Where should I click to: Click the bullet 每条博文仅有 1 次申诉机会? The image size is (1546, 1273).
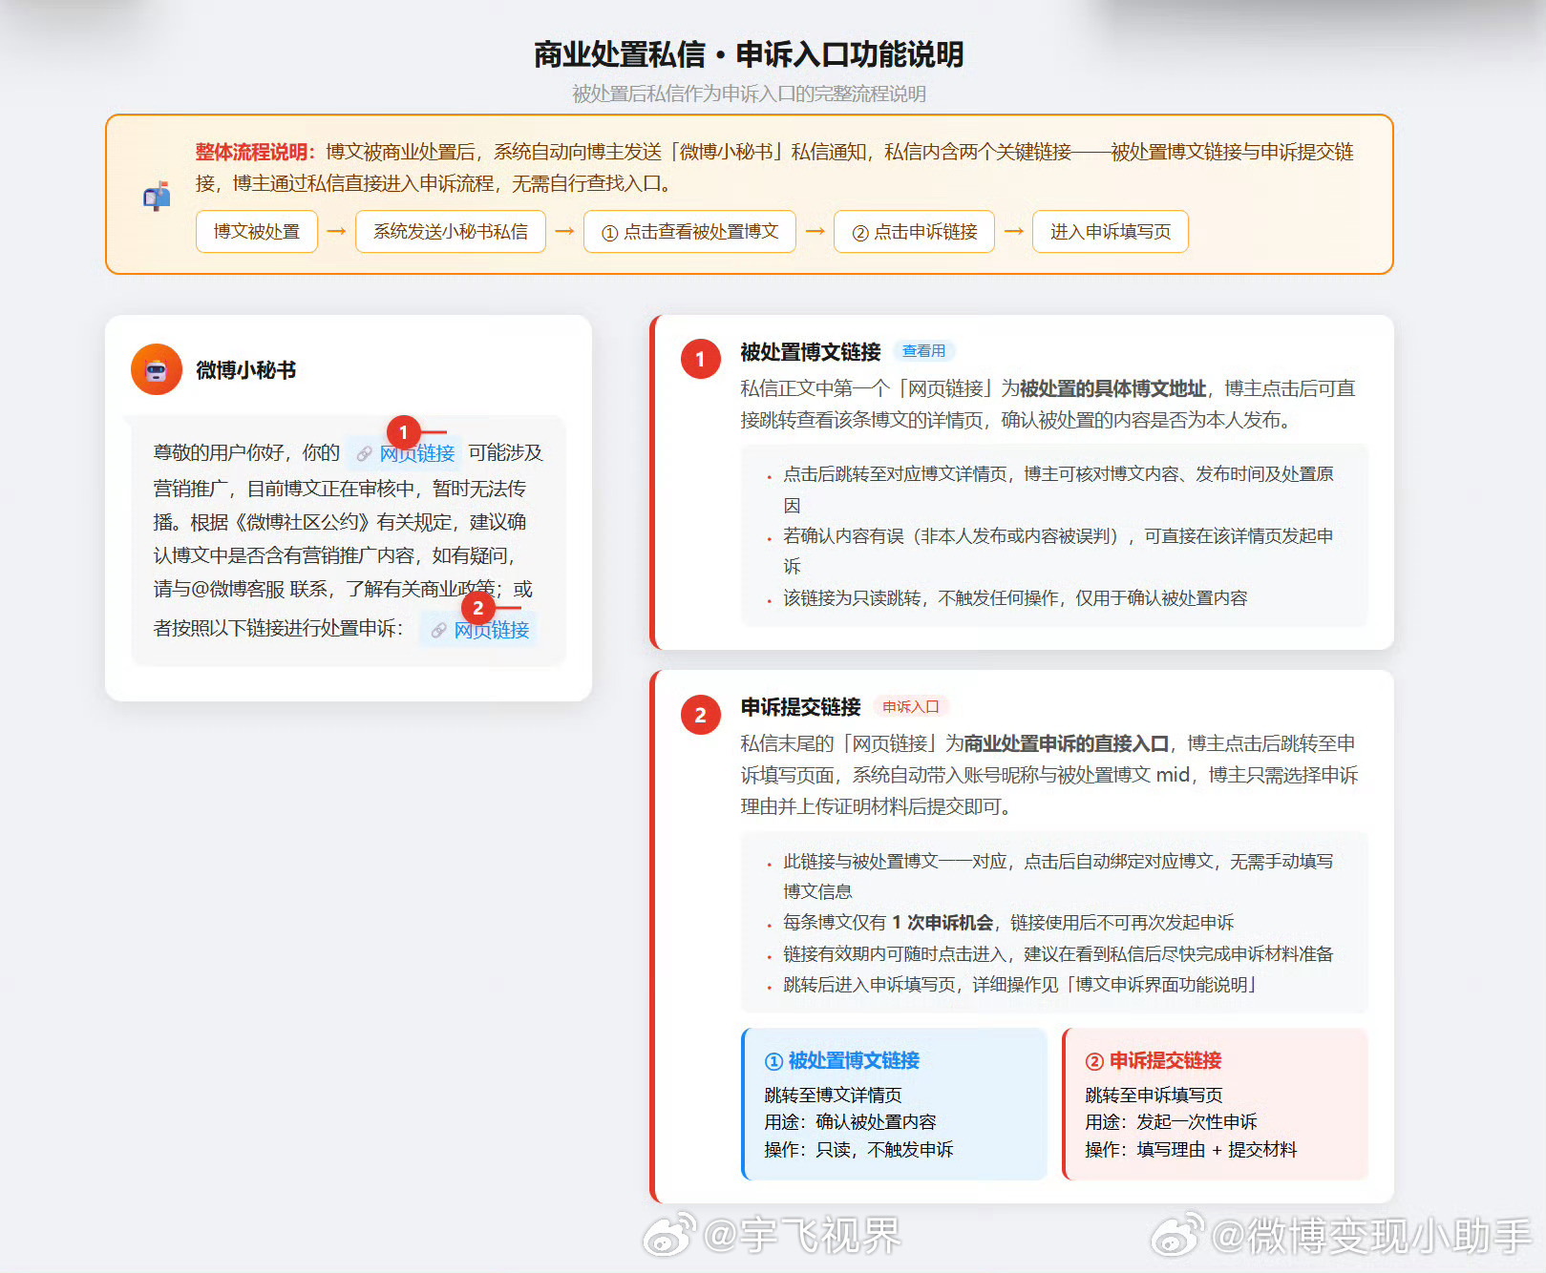pyautogui.click(x=1008, y=923)
